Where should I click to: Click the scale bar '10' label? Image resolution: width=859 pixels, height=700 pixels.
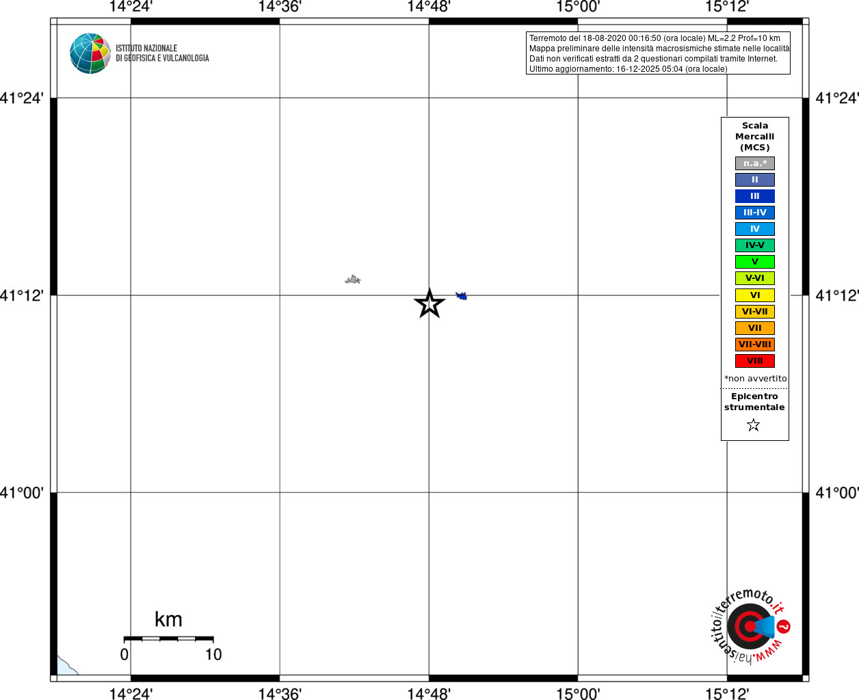pyautogui.click(x=213, y=655)
